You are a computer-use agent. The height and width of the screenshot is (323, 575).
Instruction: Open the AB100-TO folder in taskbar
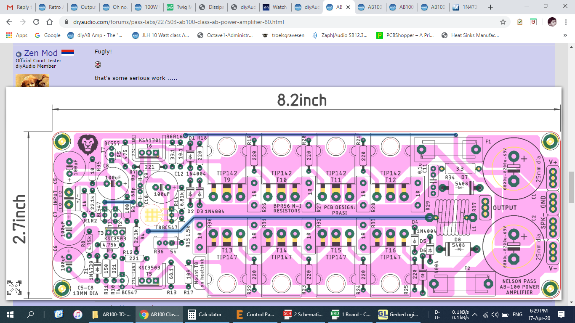(x=112, y=314)
